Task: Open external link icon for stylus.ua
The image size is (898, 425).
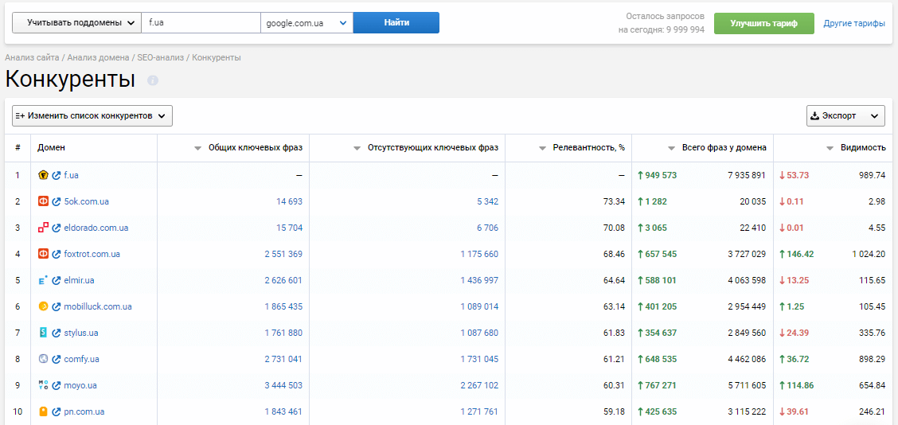Action: pyautogui.click(x=56, y=333)
